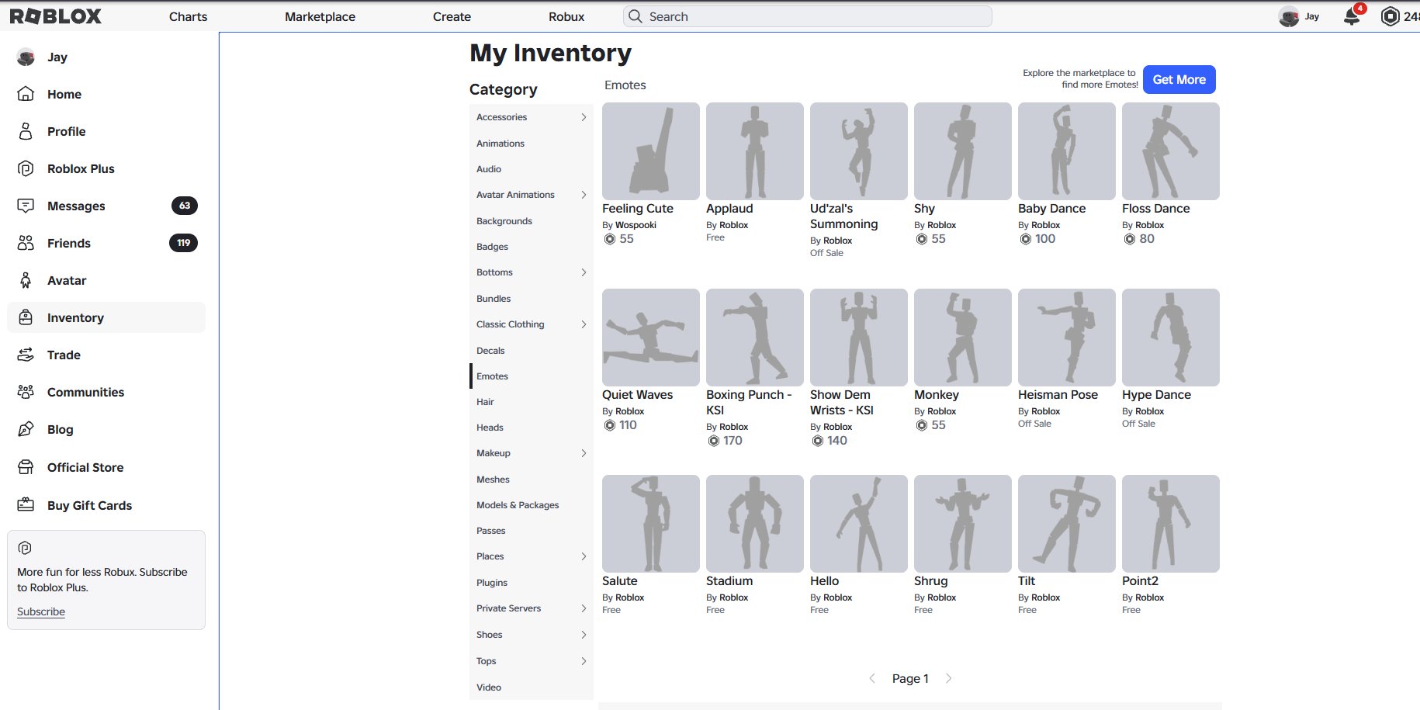Click the Inventory sidebar item
This screenshot has height=710, width=1420.
tap(106, 317)
